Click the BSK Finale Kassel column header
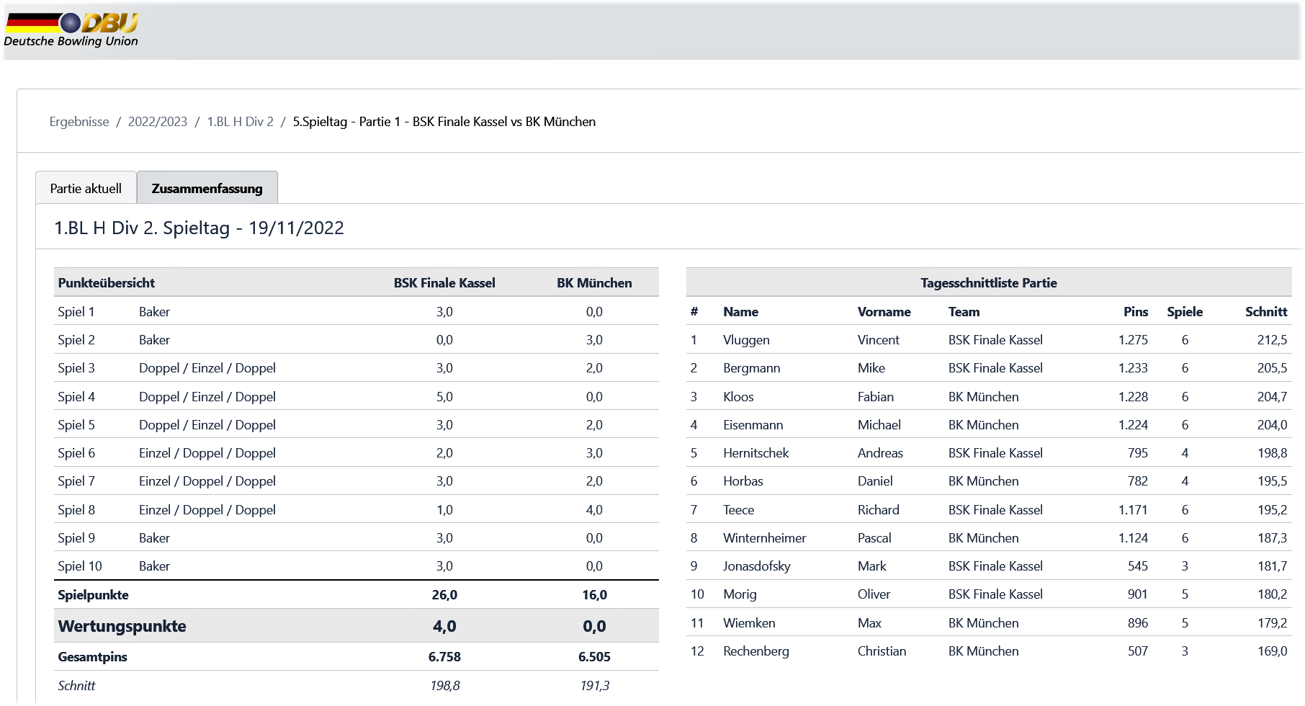Viewport: 1305px width, 706px height. (x=444, y=283)
